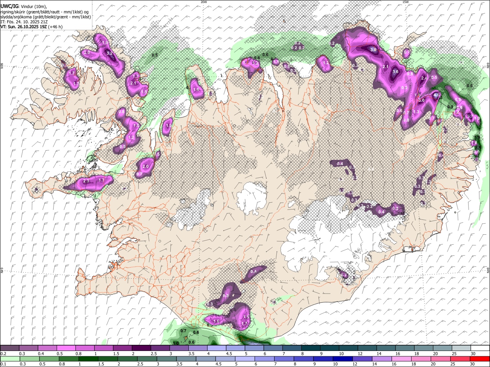This screenshot has height=367, width=490.
Task: Click the UWC/IG map title text
Action: [9, 6]
